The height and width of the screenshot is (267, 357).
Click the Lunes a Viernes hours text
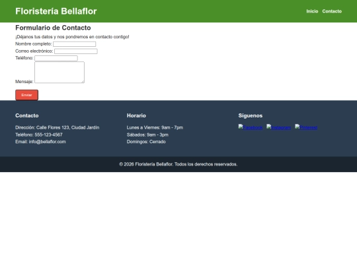(155, 128)
